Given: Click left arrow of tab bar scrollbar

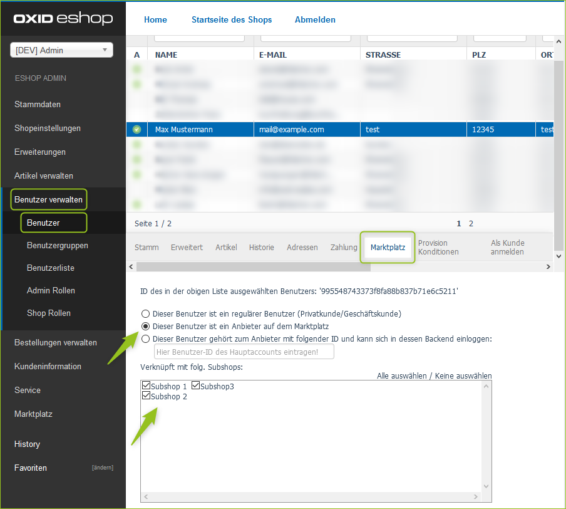Looking at the screenshot, I should pos(131,267).
